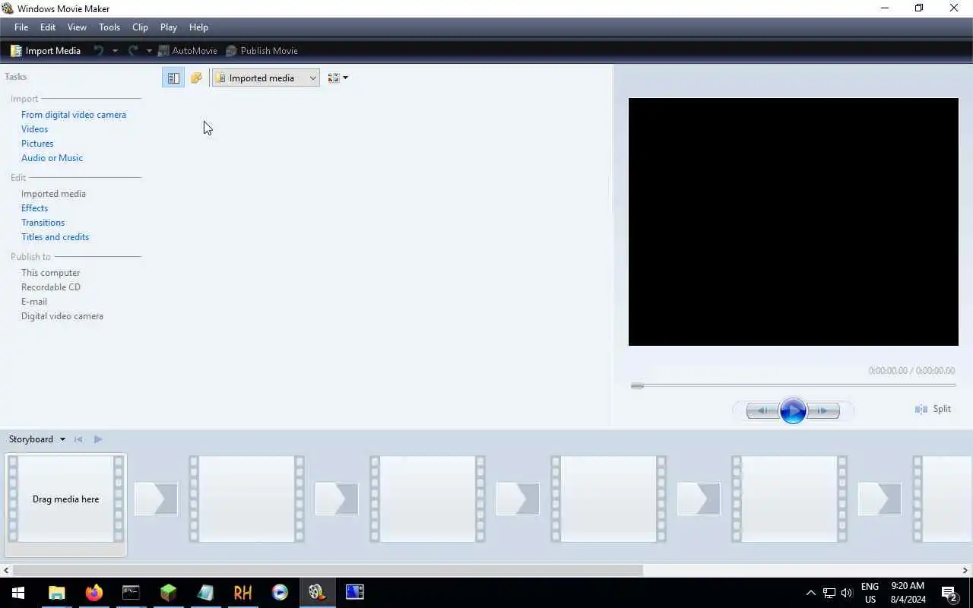The height and width of the screenshot is (608, 973).
Task: Click the Undo arrow icon
Action: click(98, 51)
